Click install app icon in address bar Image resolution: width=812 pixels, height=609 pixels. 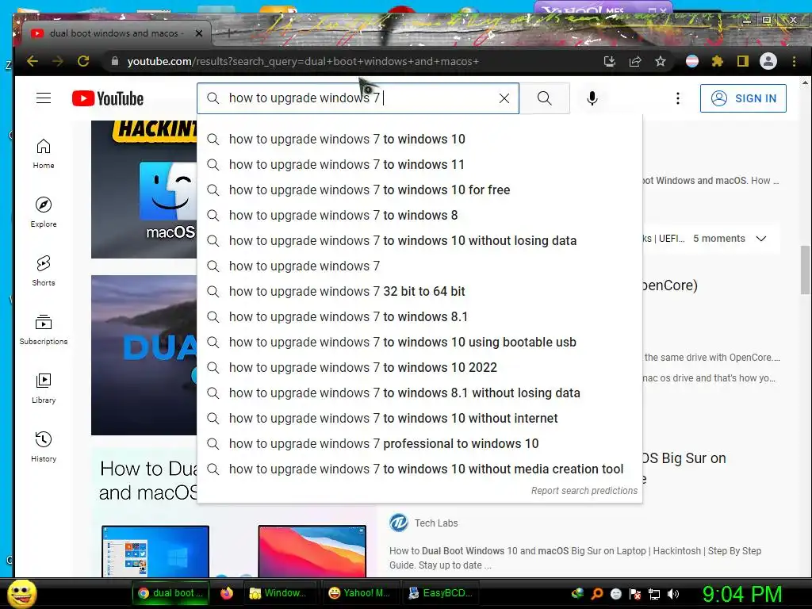[610, 62]
